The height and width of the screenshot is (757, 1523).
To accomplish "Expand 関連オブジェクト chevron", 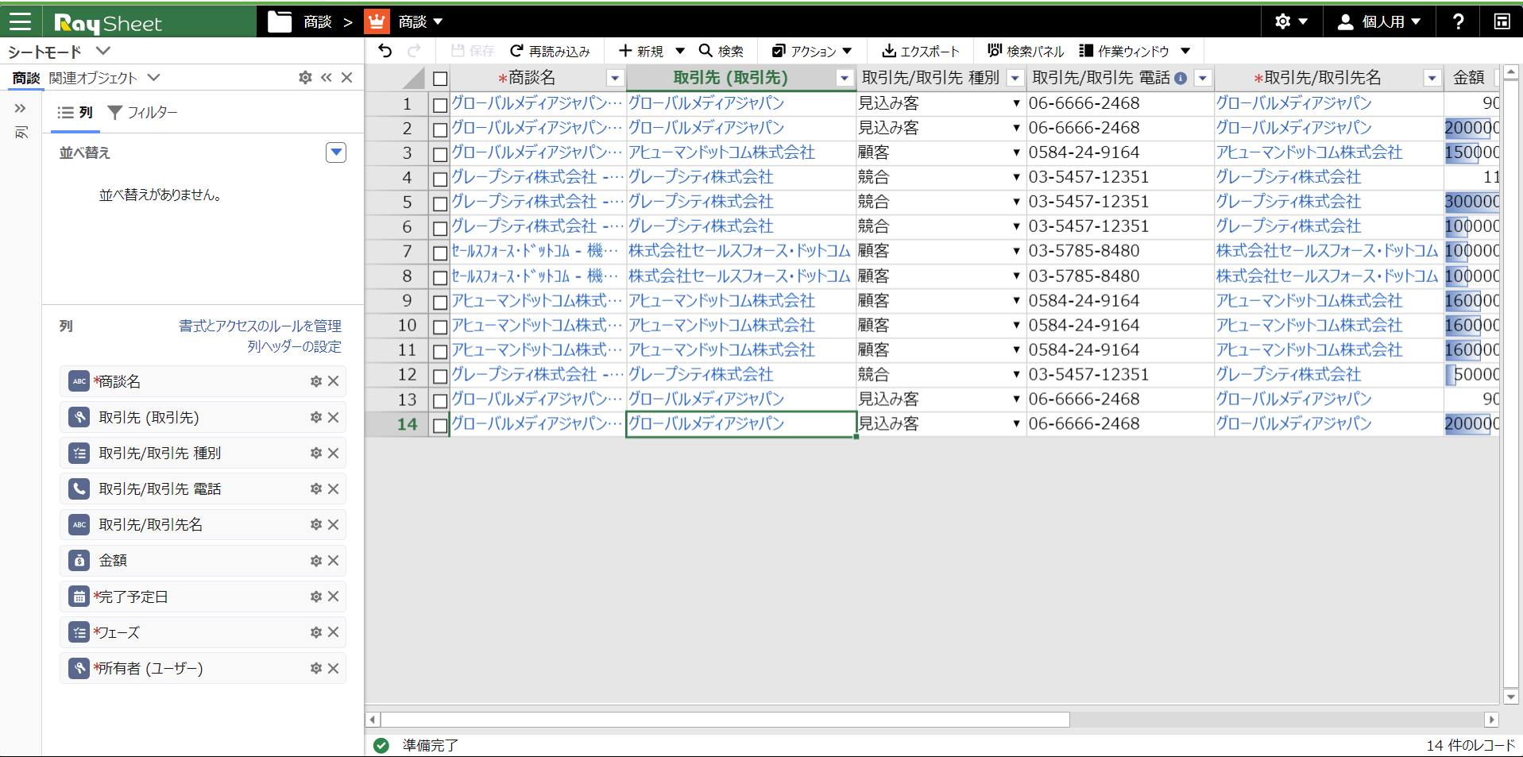I will pyautogui.click(x=154, y=77).
